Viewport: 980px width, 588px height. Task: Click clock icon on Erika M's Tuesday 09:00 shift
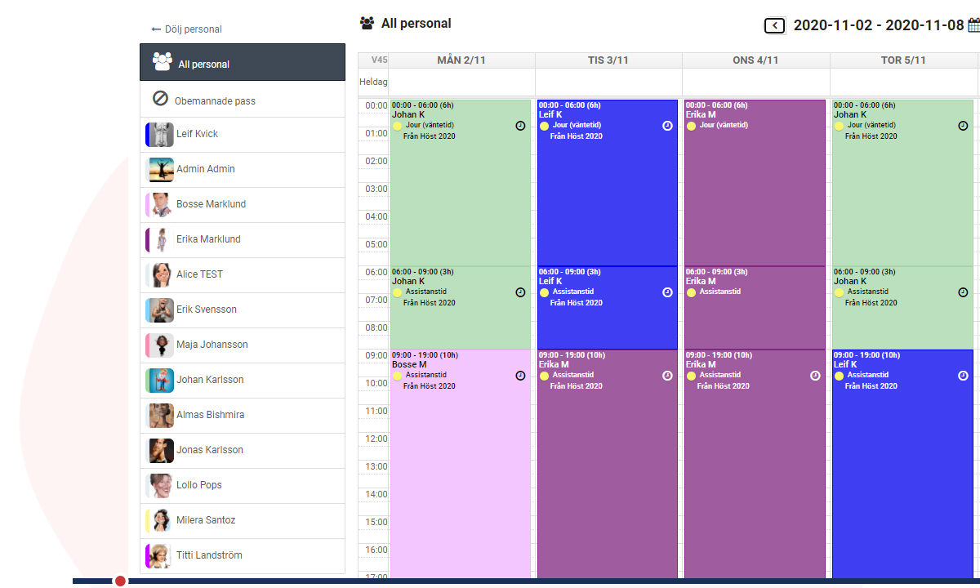click(x=667, y=376)
